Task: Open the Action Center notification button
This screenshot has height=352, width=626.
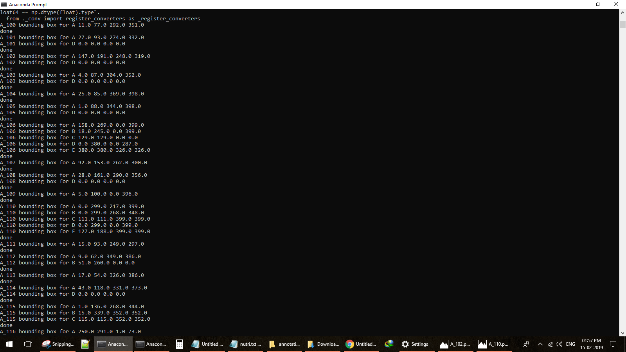Action: [613, 344]
